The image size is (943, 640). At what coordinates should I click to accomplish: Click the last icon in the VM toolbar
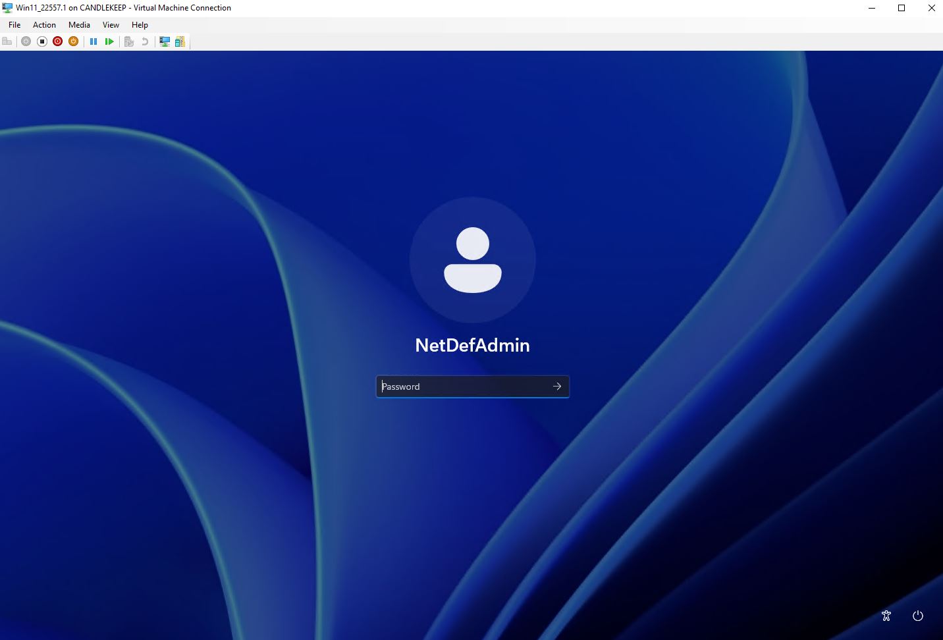[x=180, y=41]
